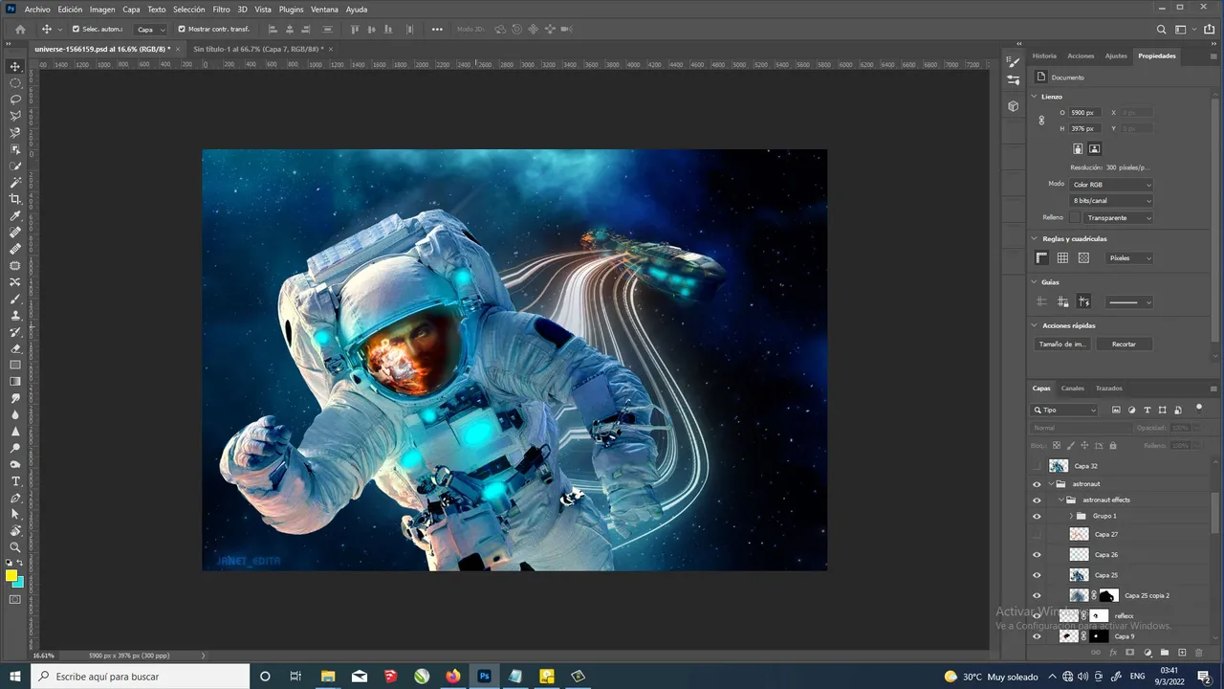
Task: Click the background cyan color swatch
Action: click(19, 582)
